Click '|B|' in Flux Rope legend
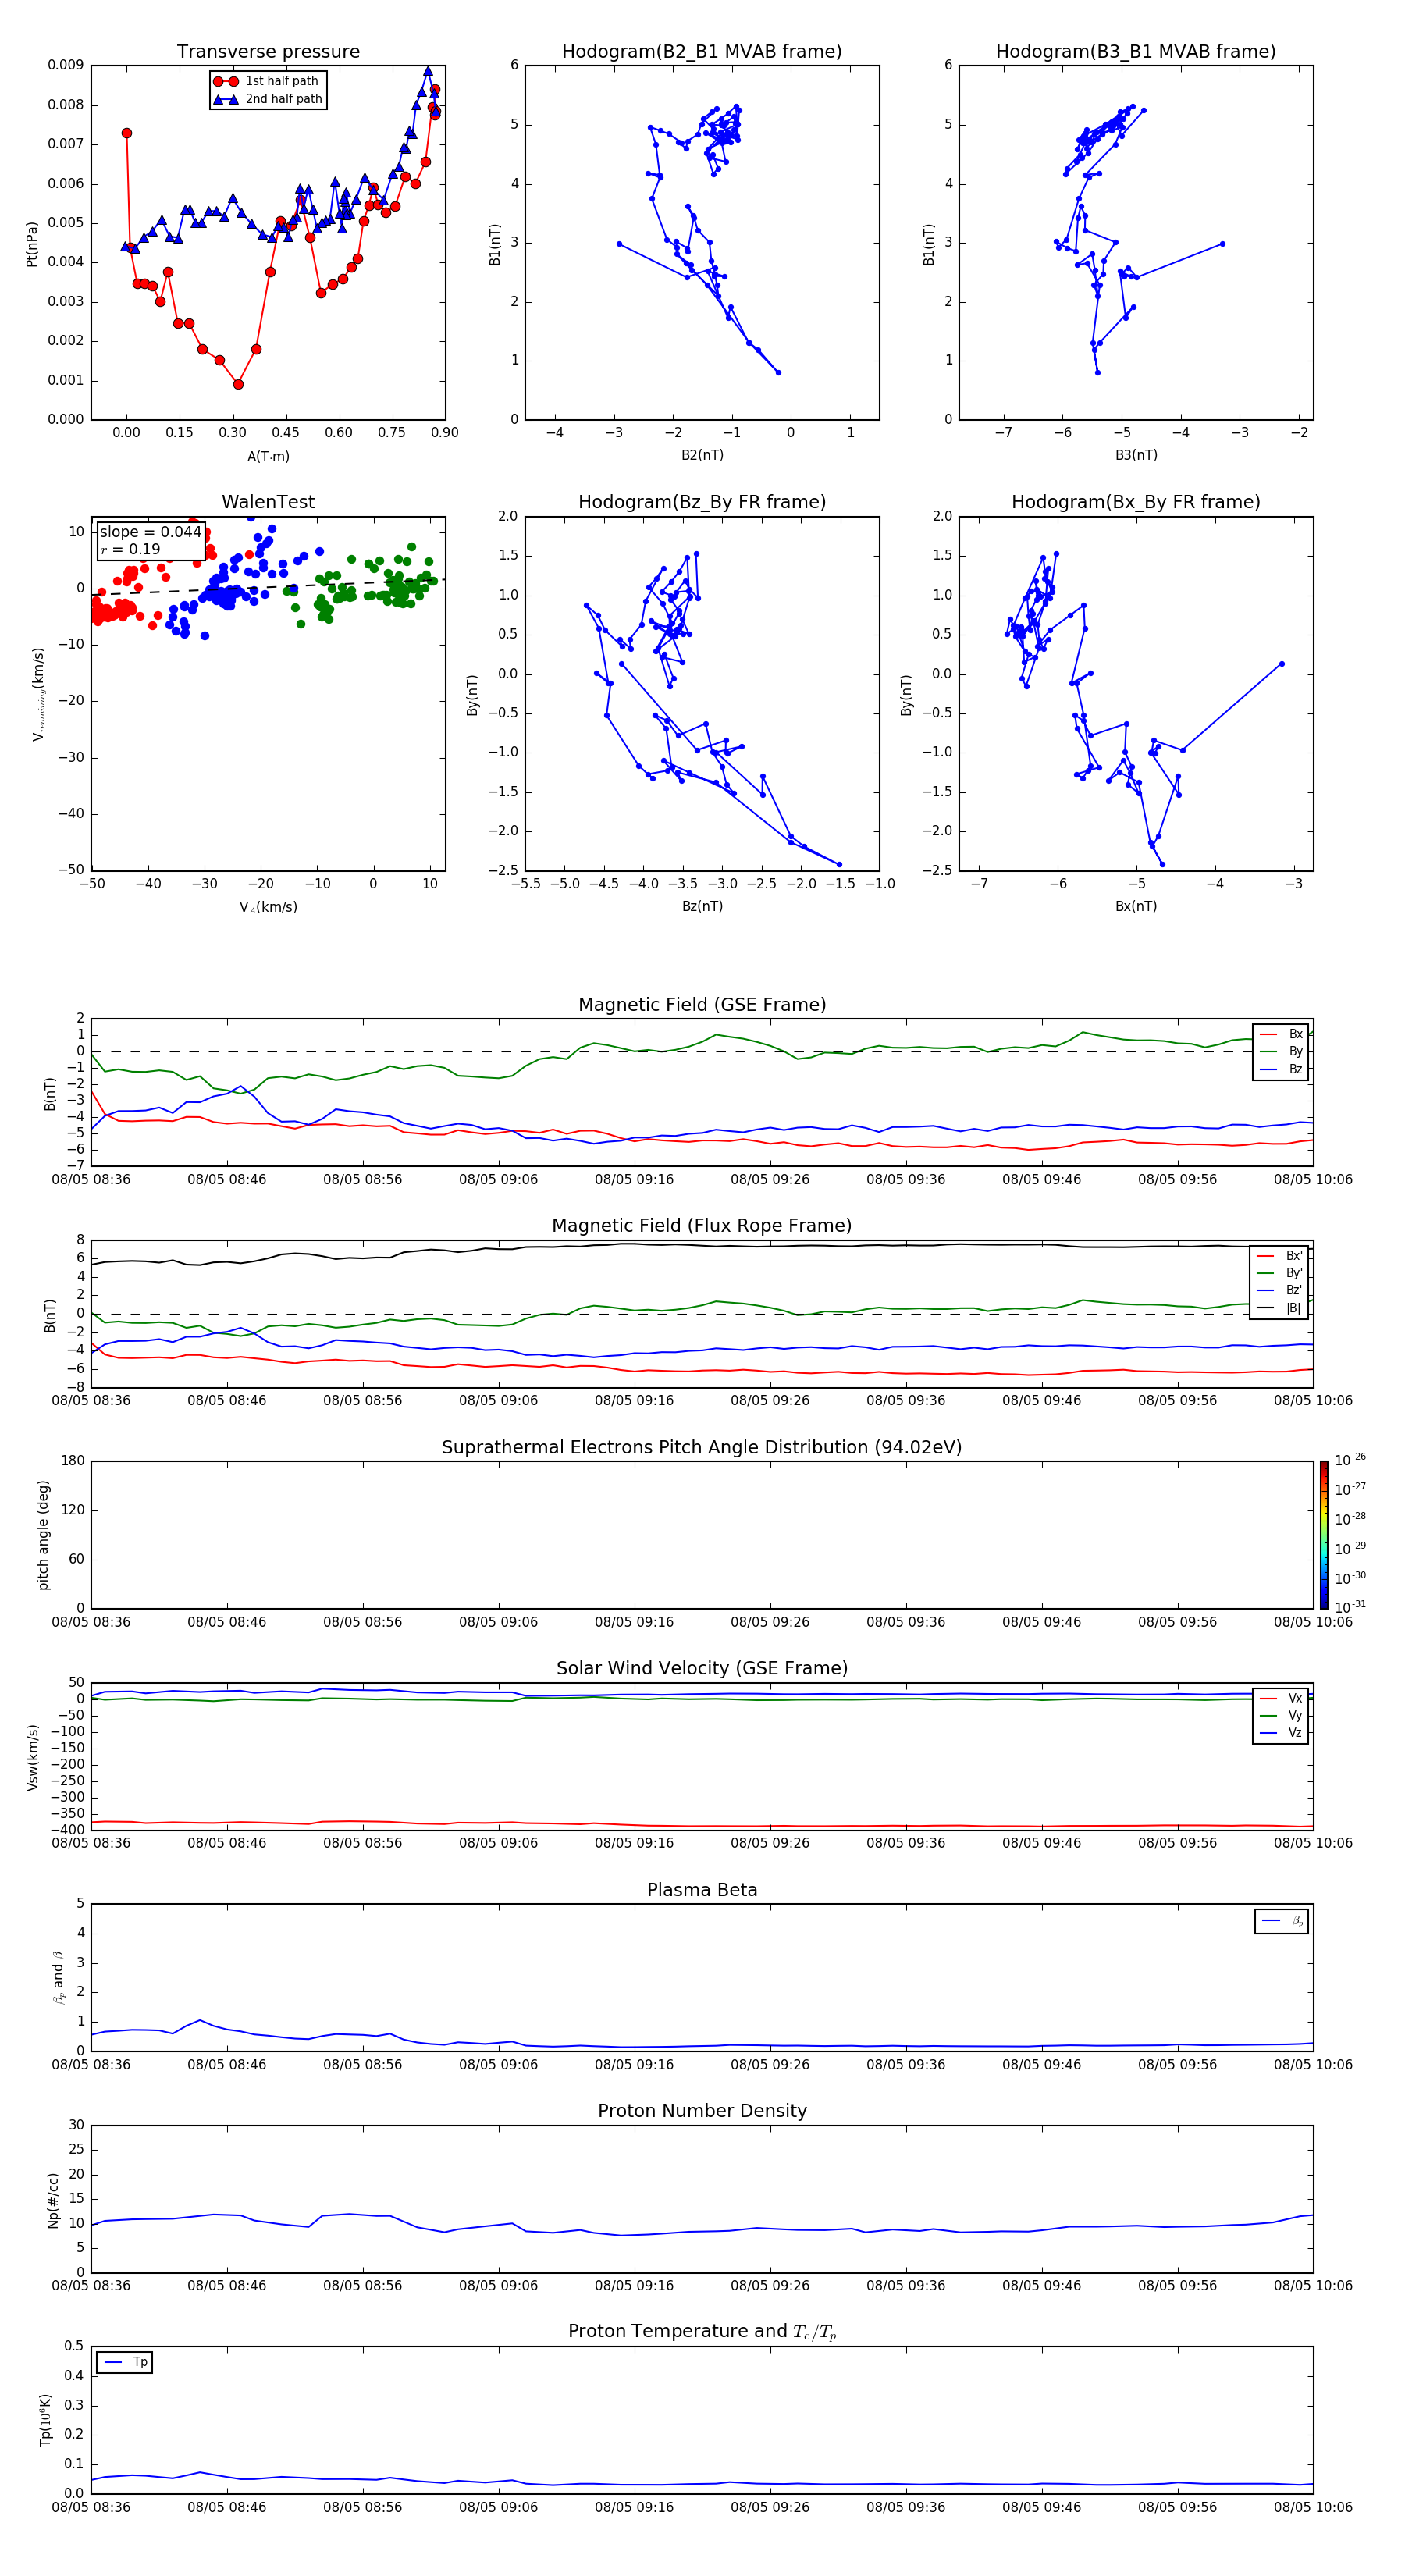Viewport: 1405px width, 2576px height. pos(1293,1308)
